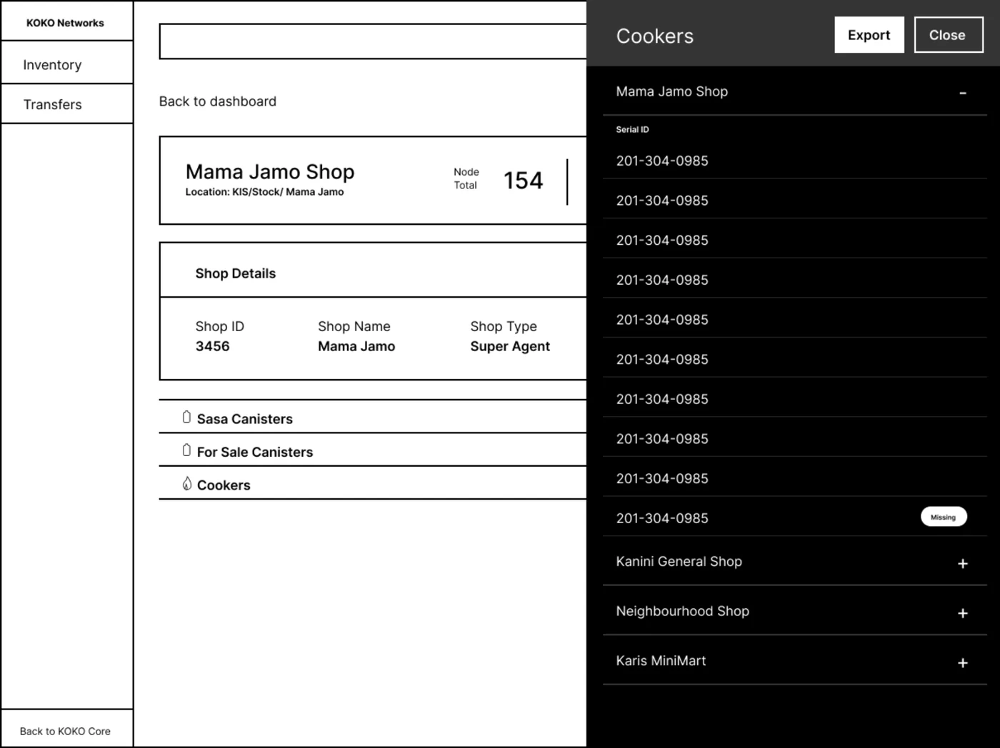Click the search field at the top
The height and width of the screenshot is (748, 1000).
click(373, 41)
